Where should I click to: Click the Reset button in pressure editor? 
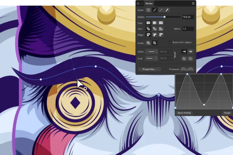[227, 113]
